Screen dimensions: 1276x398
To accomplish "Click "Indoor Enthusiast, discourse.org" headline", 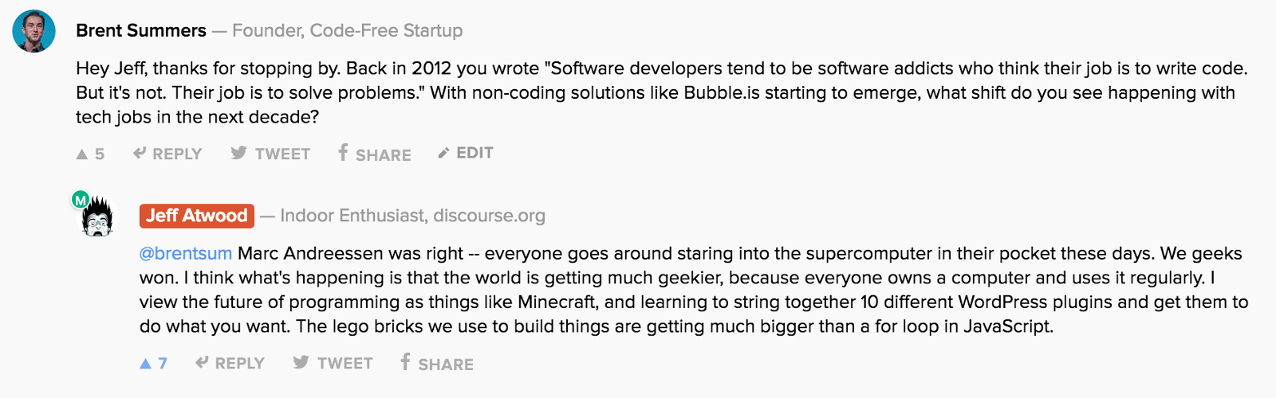I will pos(412,216).
